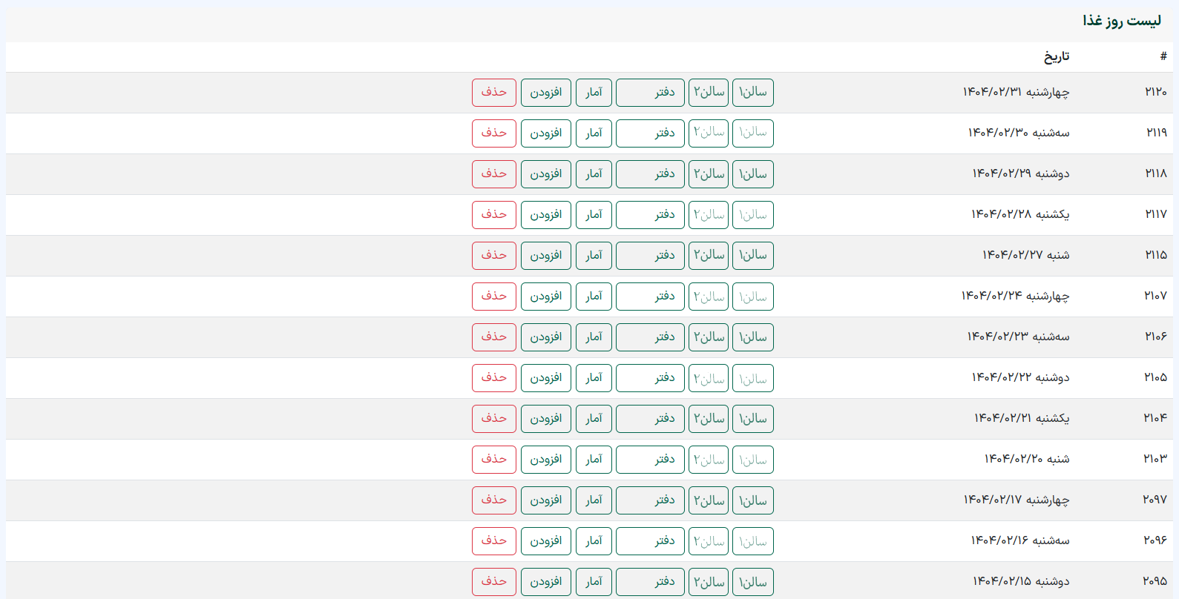Open آمار for row ۲۱۰۳

pos(594,460)
